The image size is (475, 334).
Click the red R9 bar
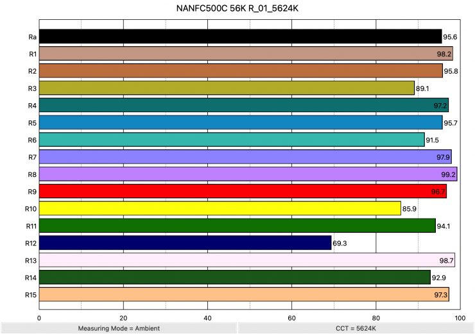pos(243,191)
